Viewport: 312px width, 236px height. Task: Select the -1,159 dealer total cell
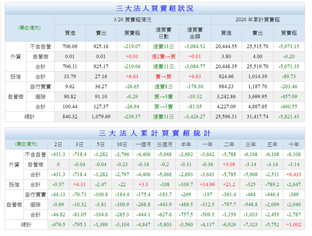(229, 214)
